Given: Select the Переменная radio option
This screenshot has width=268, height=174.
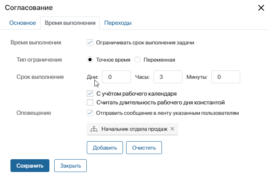Looking at the screenshot, I should tap(137, 60).
